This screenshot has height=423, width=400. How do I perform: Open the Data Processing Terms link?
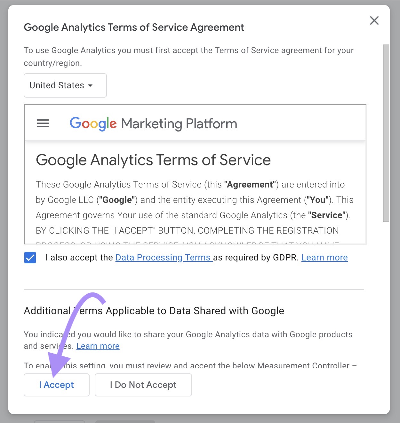[163, 257]
